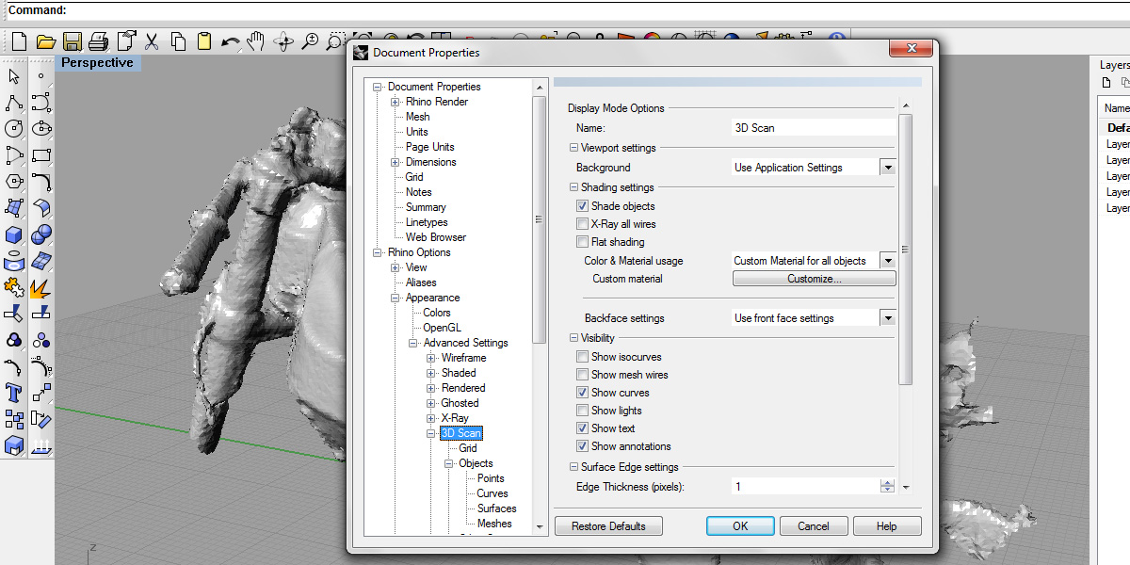Select the Text tool icon
The image size is (1130, 565).
coord(14,392)
